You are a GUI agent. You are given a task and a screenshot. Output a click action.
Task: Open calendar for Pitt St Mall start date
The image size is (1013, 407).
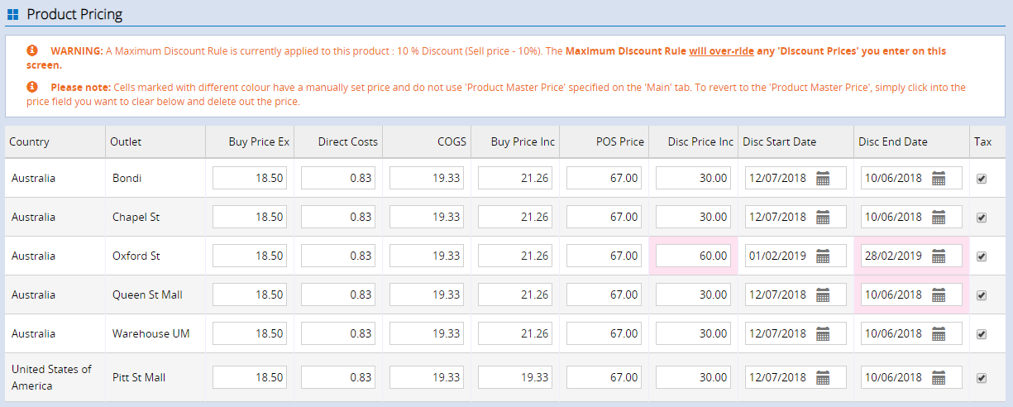click(x=823, y=377)
